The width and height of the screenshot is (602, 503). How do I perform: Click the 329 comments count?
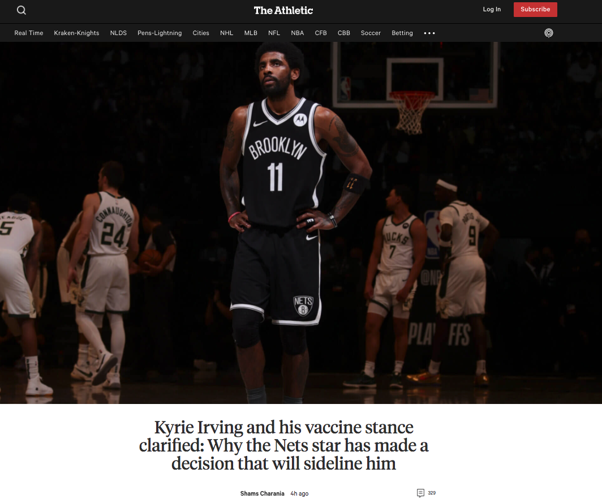432,493
